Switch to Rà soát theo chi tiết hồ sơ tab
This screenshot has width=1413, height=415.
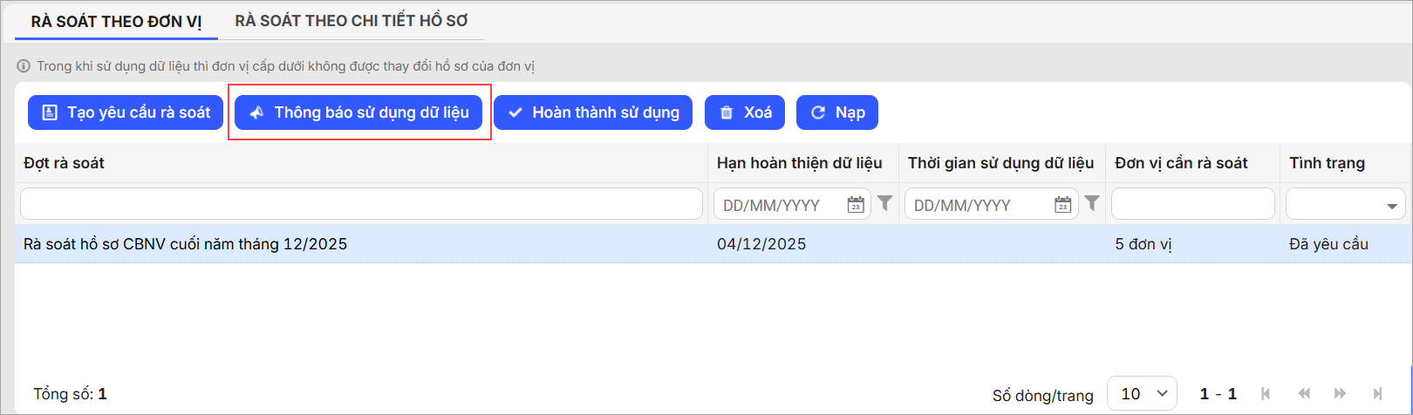point(352,20)
